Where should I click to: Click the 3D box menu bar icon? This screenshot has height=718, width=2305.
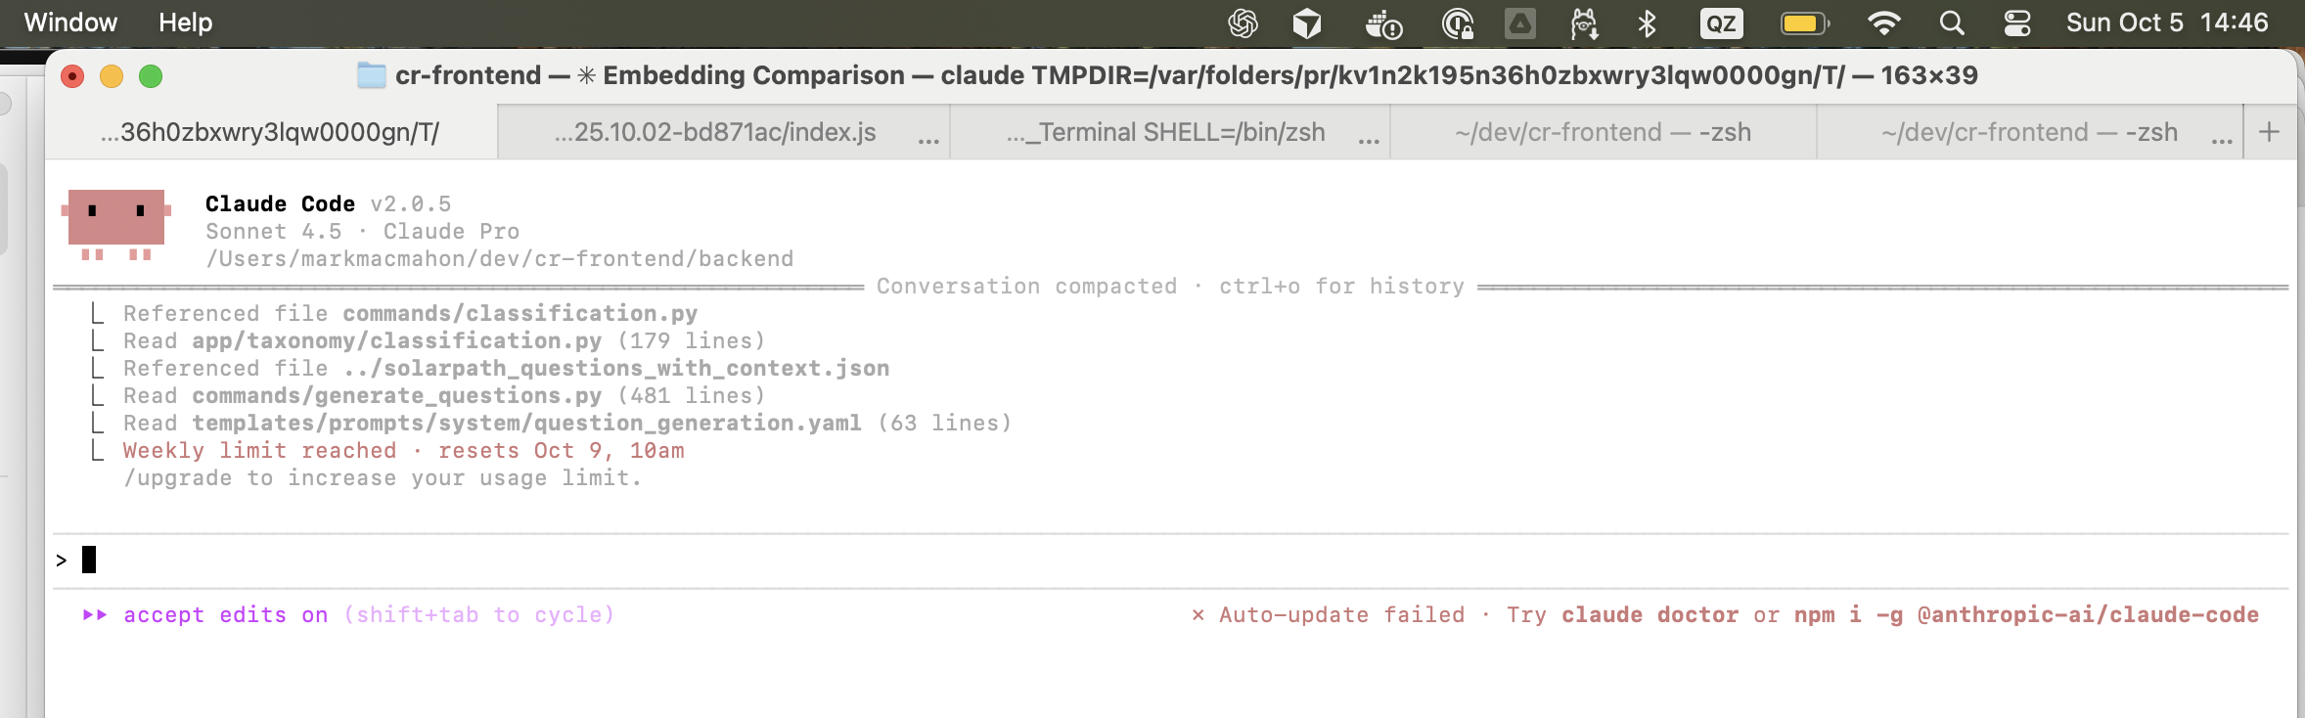point(1307,23)
